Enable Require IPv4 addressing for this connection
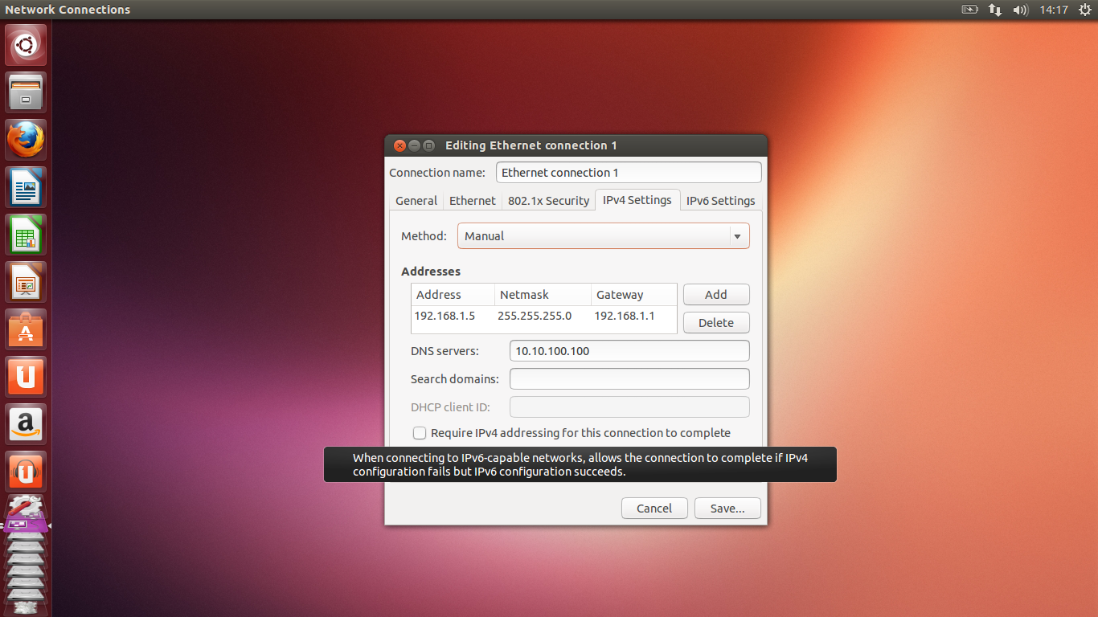Viewport: 1098px width, 617px height. (x=420, y=433)
